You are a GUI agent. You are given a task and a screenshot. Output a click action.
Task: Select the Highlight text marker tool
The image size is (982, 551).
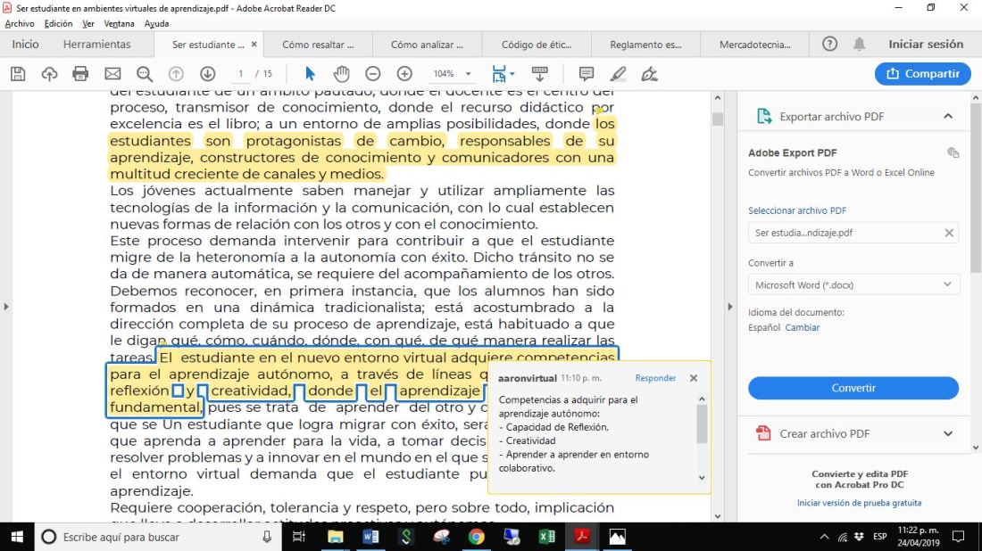618,74
